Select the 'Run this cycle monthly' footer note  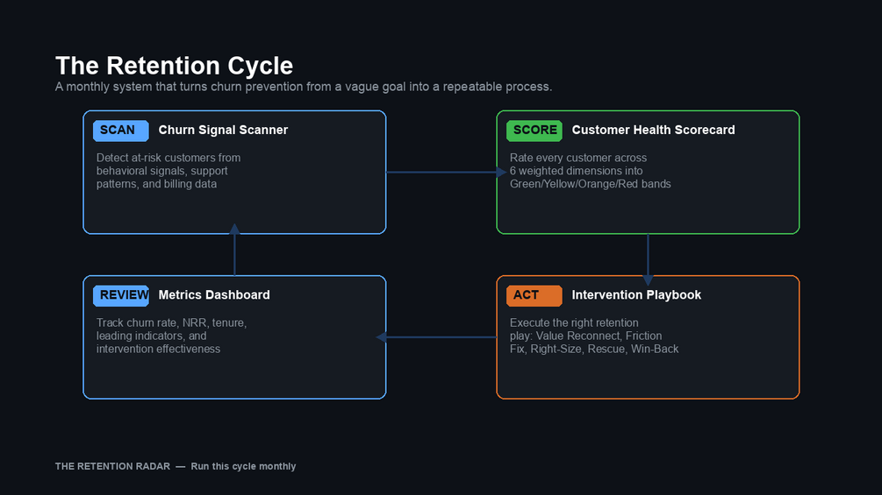243,466
